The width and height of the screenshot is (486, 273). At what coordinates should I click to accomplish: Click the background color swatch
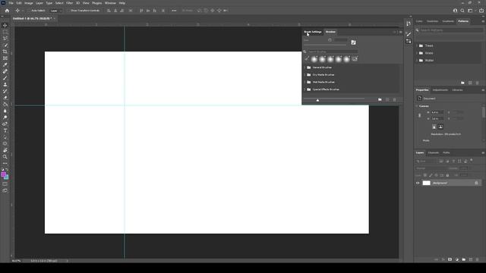7,177
